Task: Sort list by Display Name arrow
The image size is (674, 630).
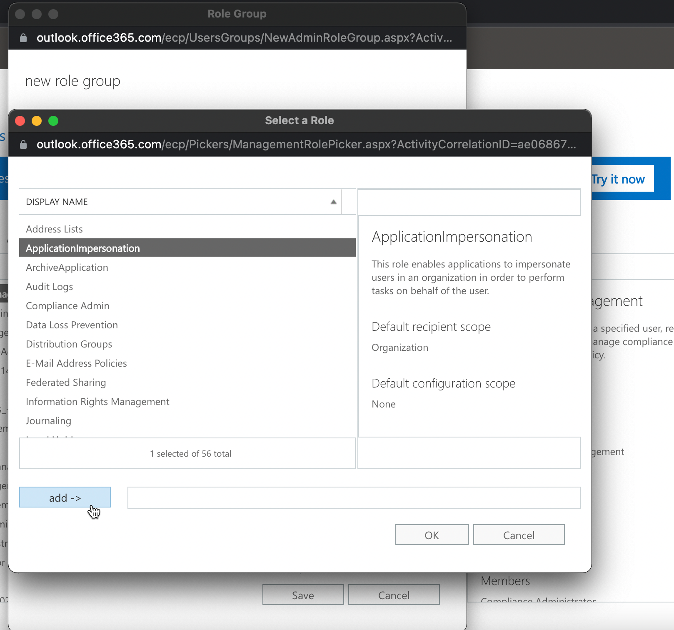Action: coord(333,202)
